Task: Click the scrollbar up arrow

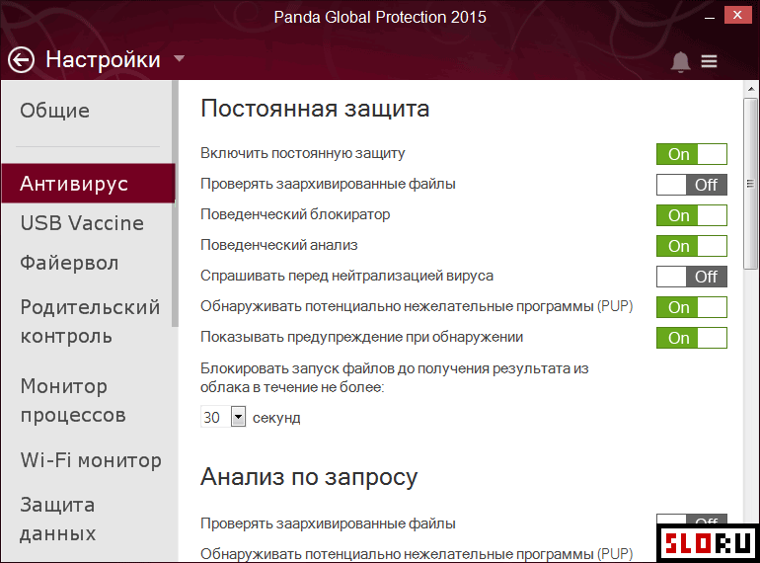Action: (751, 89)
